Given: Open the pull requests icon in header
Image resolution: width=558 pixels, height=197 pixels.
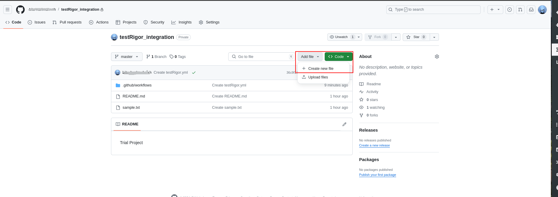Looking at the screenshot, I should [x=520, y=10].
